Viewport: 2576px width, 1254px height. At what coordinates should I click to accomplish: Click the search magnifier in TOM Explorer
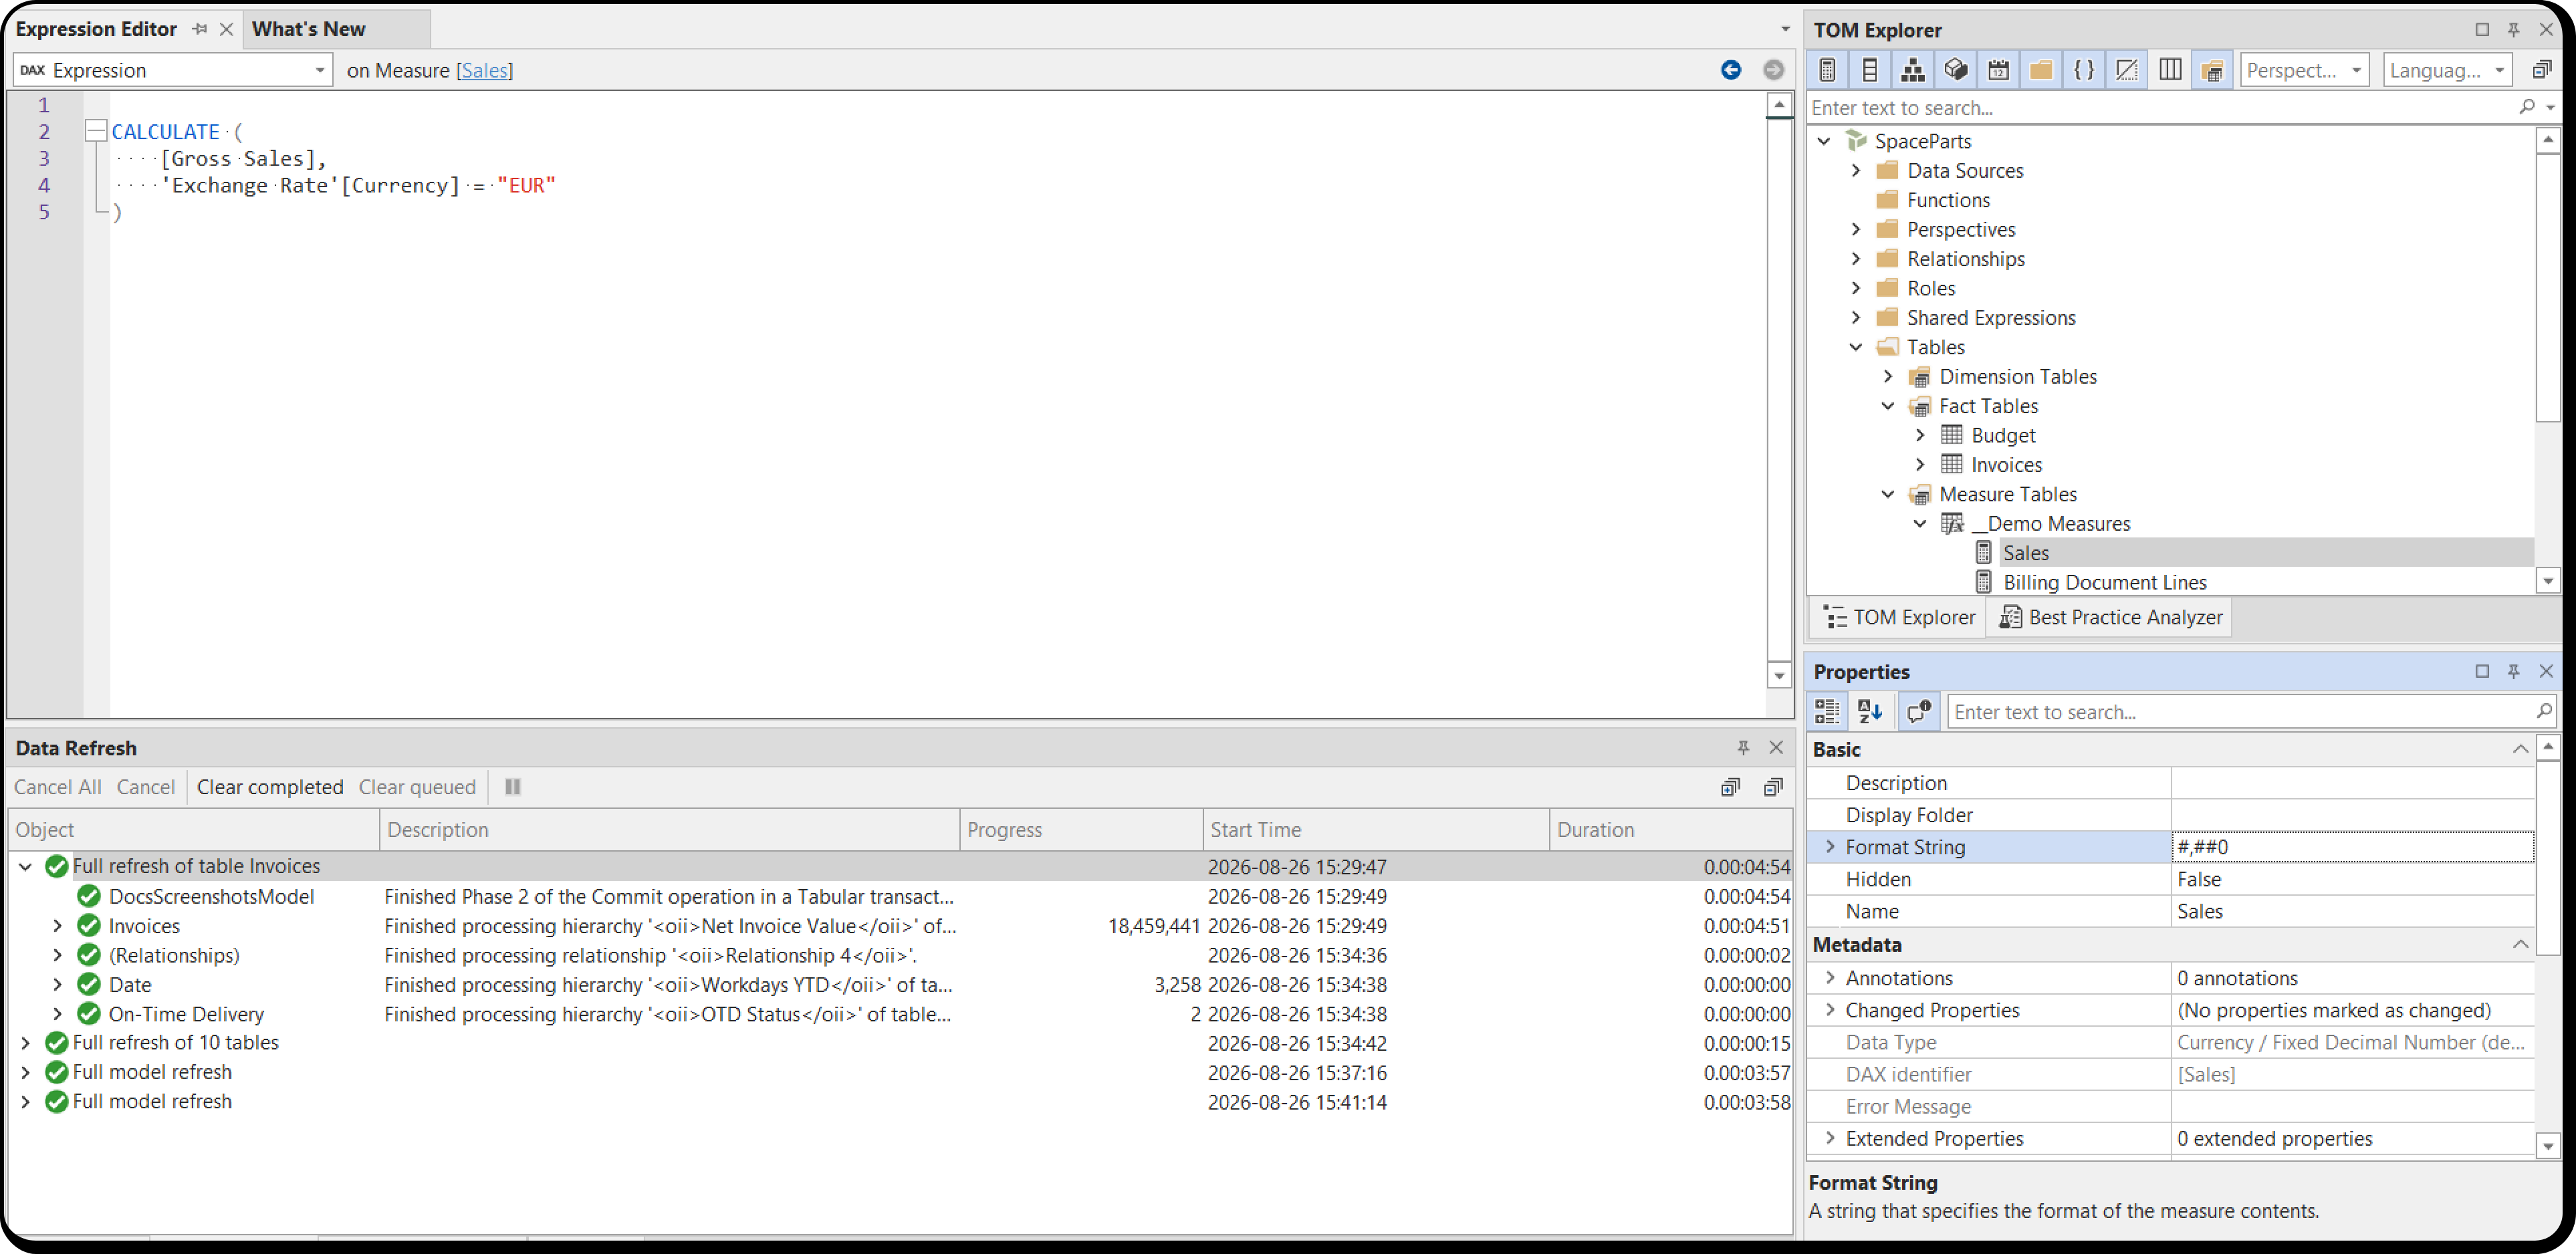pyautogui.click(x=2527, y=107)
